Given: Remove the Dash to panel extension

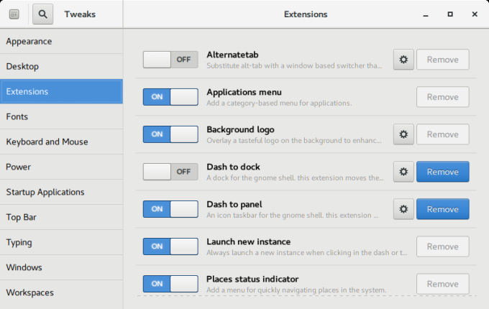Looking at the screenshot, I should [x=442, y=209].
